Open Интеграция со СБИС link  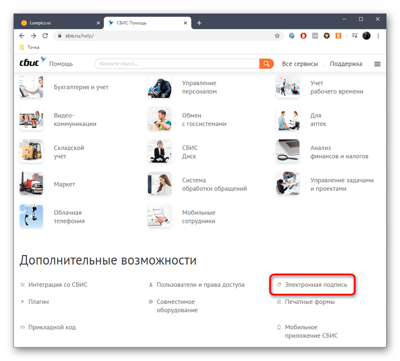click(58, 284)
